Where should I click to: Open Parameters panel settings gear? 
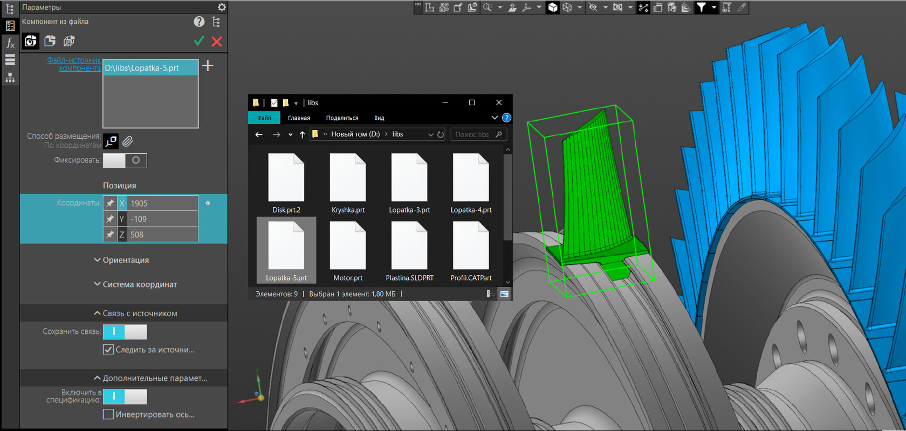tap(222, 7)
